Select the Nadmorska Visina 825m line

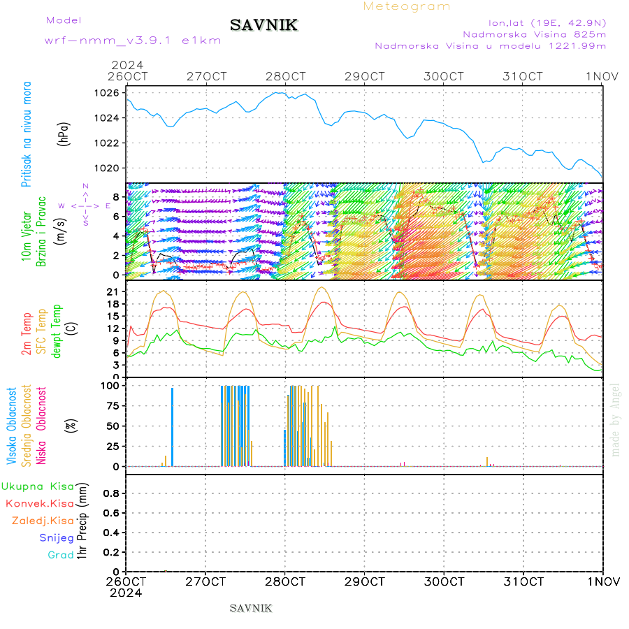(x=535, y=34)
